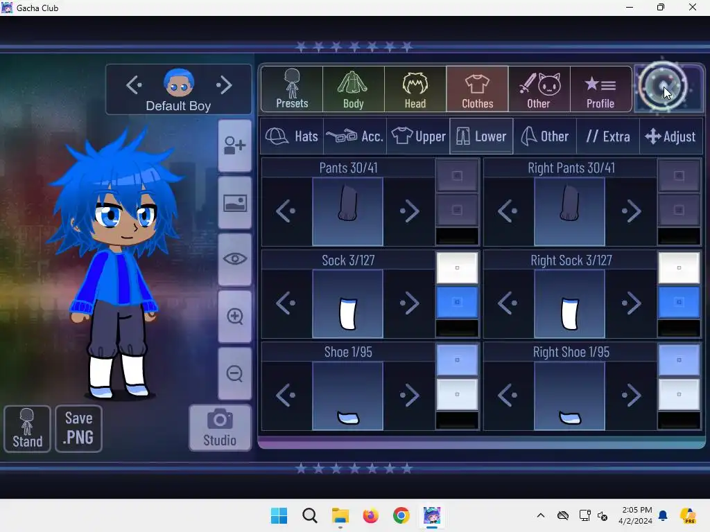Pick the second Pants color swatch
710x532 pixels.
point(457,210)
